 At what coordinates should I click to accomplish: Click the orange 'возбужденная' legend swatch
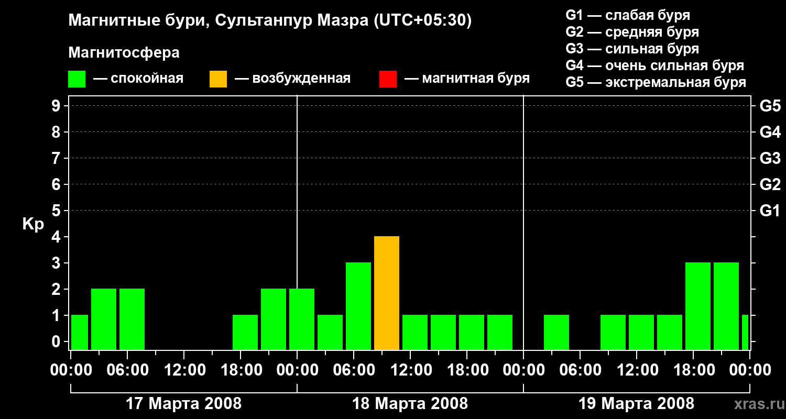219,79
